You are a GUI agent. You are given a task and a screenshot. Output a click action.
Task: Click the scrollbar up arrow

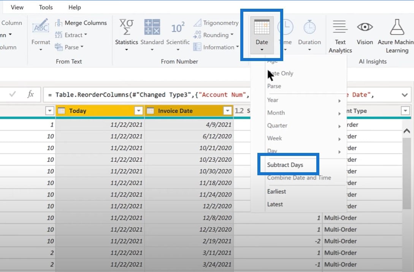[407, 131]
